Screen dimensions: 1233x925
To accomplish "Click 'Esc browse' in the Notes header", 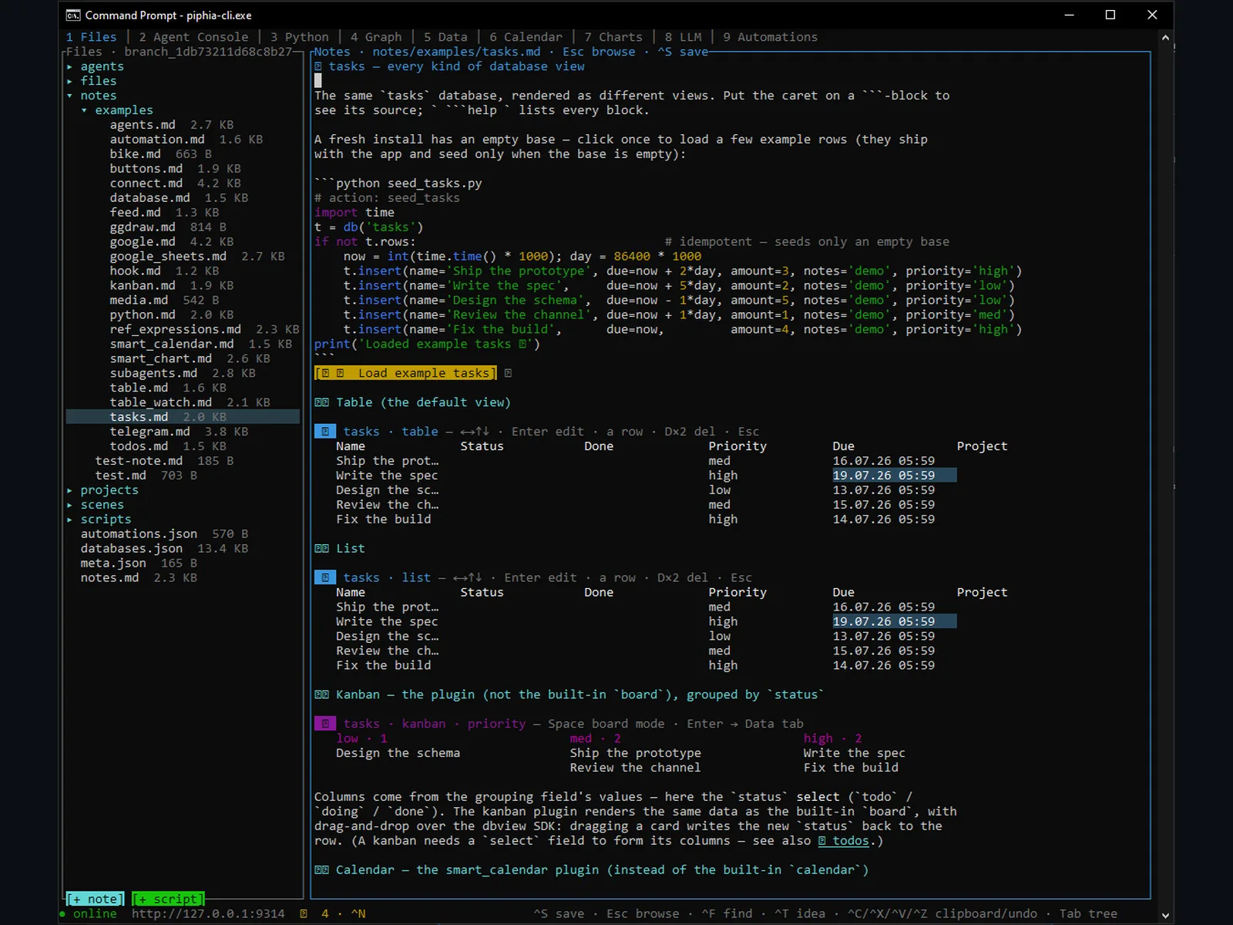I will coord(599,52).
